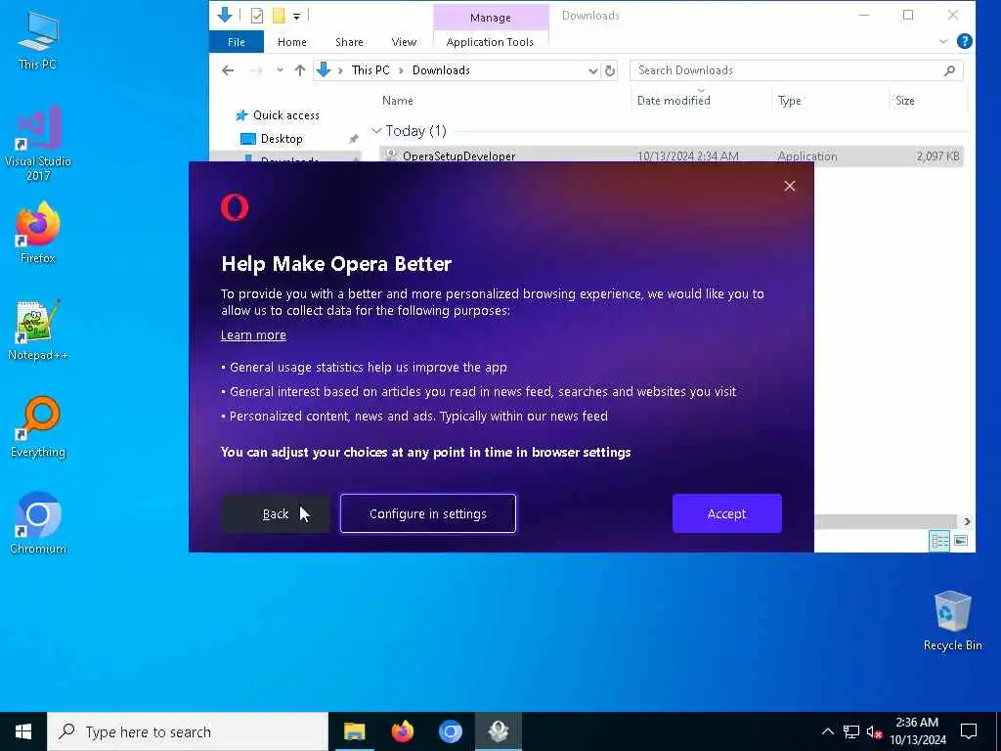
Task: Open the Learn more link
Action: [x=253, y=335]
